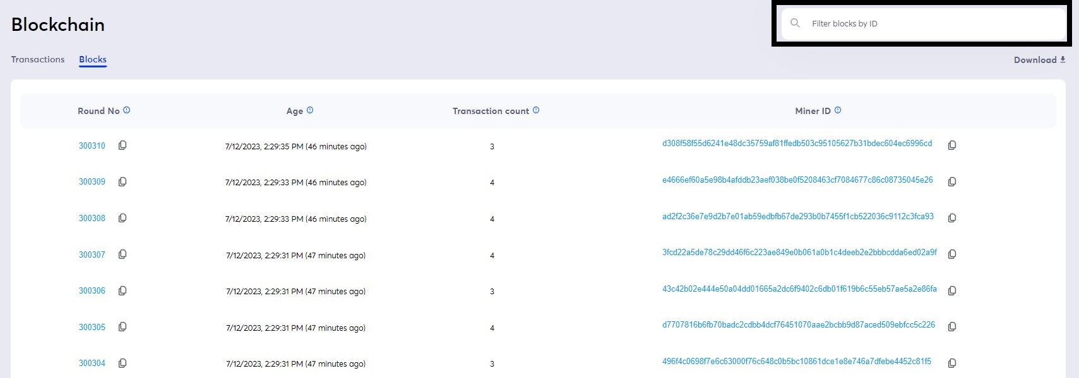Download the blocks data
Viewport: 1079px width, 378px height.
(1039, 60)
